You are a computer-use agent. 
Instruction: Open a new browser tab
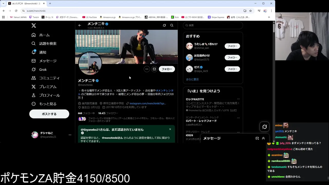[50, 4]
